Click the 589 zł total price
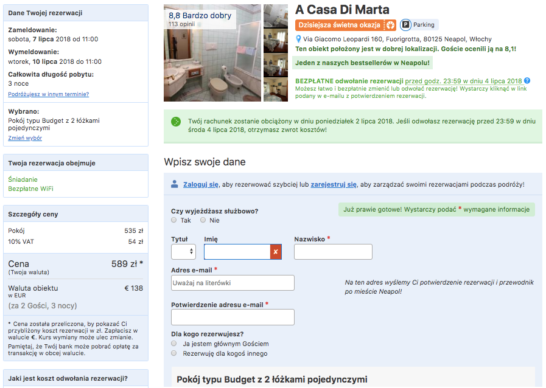Viewport: 546px width, 388px height. [x=127, y=264]
